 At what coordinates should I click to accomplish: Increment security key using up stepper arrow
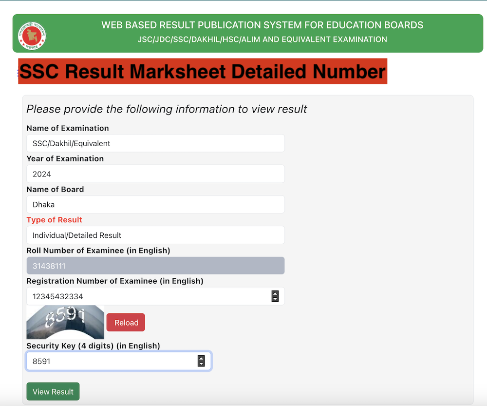(x=201, y=358)
